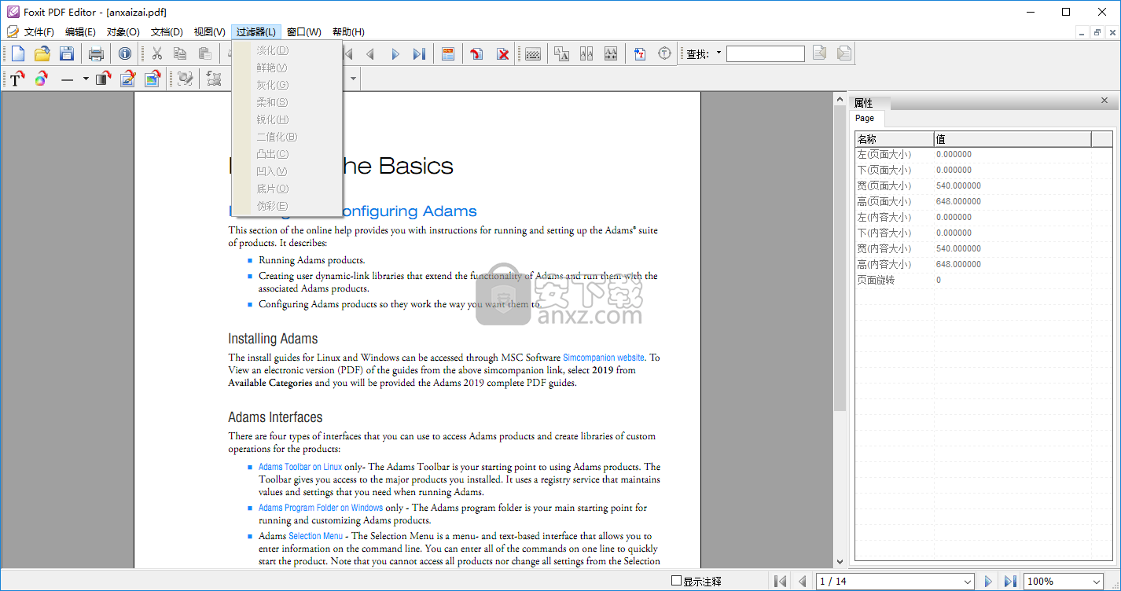The image size is (1121, 591).
Task: Click scroll down arrow of document scrollbar
Action: pos(840,562)
